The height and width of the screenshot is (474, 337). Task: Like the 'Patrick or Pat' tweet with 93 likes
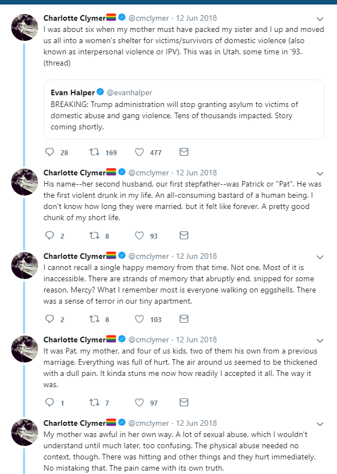[x=139, y=235]
